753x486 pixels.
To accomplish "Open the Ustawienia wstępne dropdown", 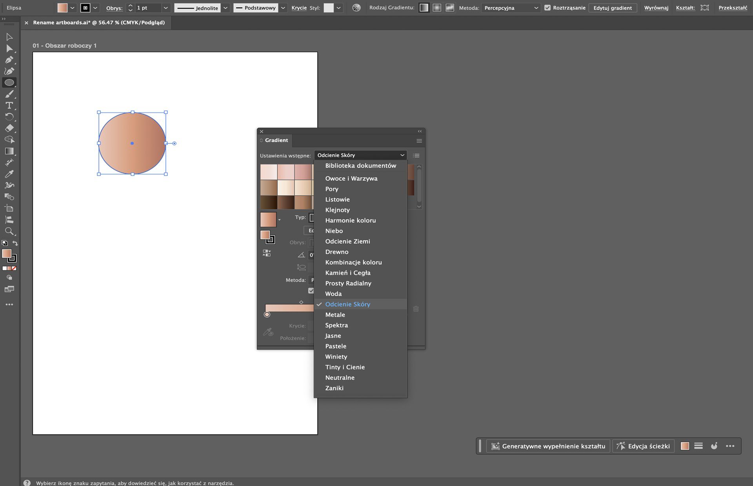I will (x=360, y=155).
